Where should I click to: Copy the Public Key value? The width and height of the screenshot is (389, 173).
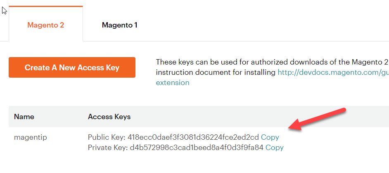(270, 137)
